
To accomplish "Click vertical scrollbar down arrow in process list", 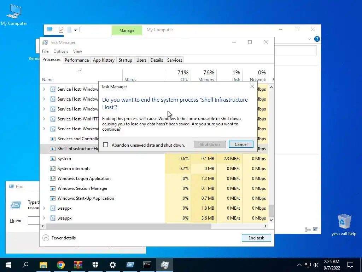I will click(271, 220).
